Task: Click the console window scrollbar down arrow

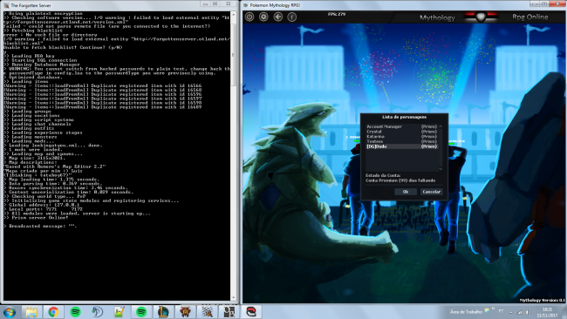Action: click(233, 298)
